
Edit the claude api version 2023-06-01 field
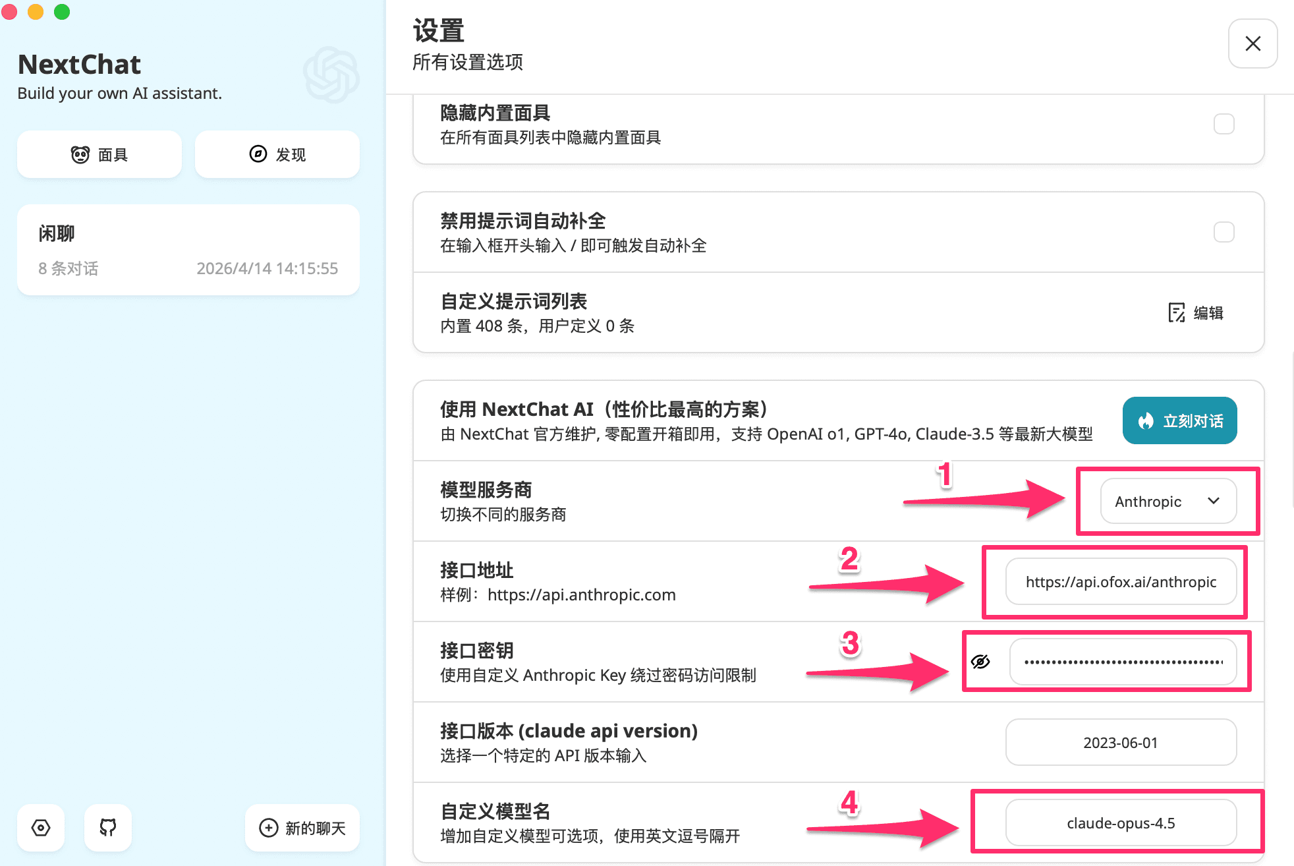1121,742
